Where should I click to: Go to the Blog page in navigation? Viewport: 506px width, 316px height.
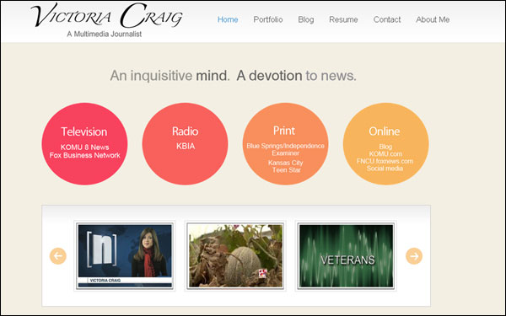[x=305, y=19]
